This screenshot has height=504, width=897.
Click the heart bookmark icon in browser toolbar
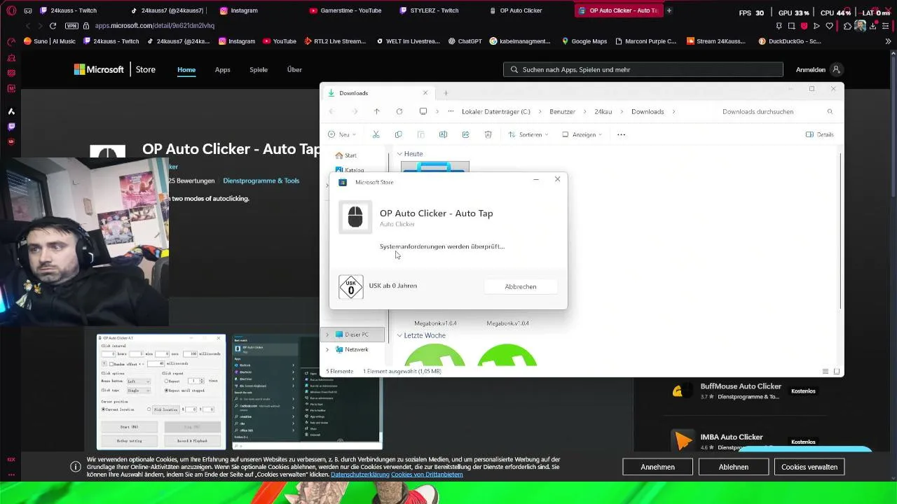(x=830, y=26)
